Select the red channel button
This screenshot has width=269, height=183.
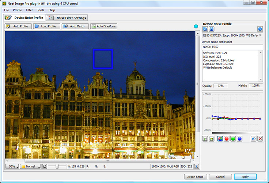[227, 139]
